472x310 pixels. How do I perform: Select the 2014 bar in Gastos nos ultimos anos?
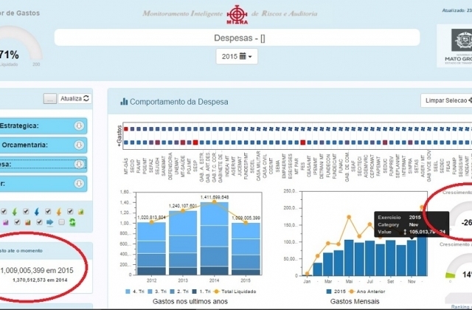tap(215, 238)
